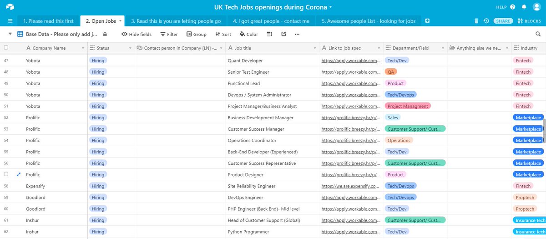Select 'Head of Customer Support (Global)' cell
This screenshot has width=546, height=239.
coord(272,220)
